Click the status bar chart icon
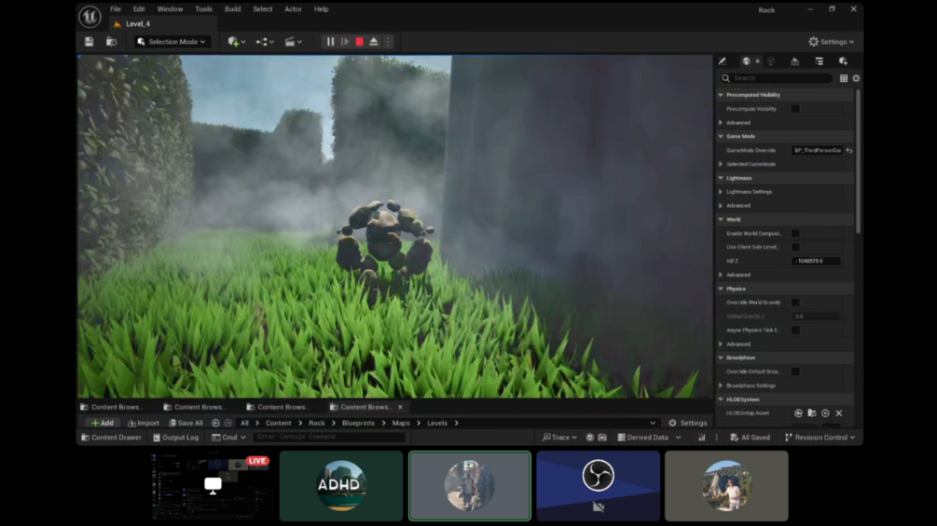Image resolution: width=937 pixels, height=526 pixels. coord(701,438)
